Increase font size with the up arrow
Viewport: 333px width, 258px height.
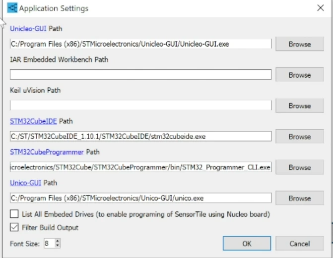tap(58, 241)
